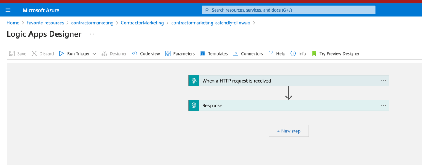Click Try Preview Designer label
This screenshot has height=165, width=422.
(x=339, y=53)
